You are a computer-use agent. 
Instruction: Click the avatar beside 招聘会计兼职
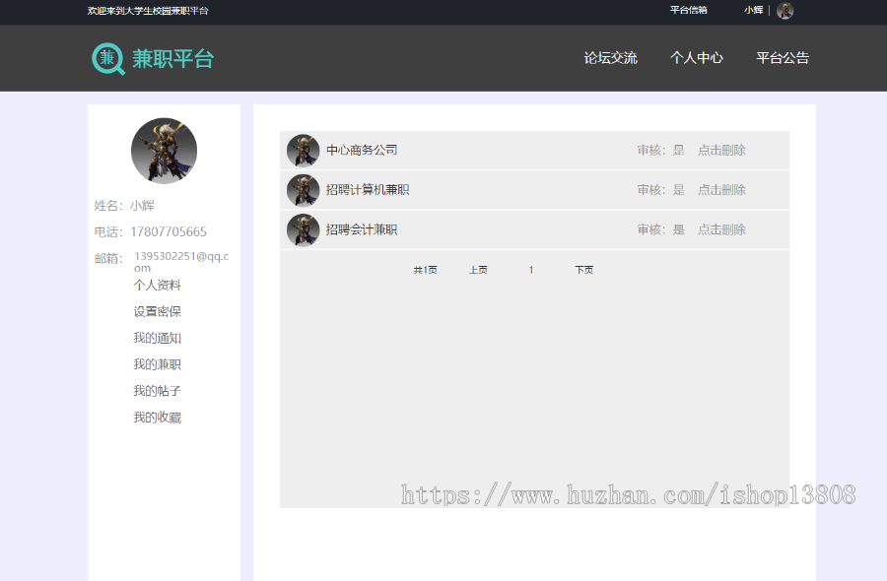[x=303, y=229]
